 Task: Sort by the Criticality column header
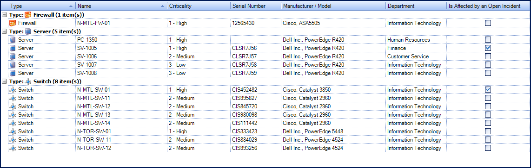(199, 6)
